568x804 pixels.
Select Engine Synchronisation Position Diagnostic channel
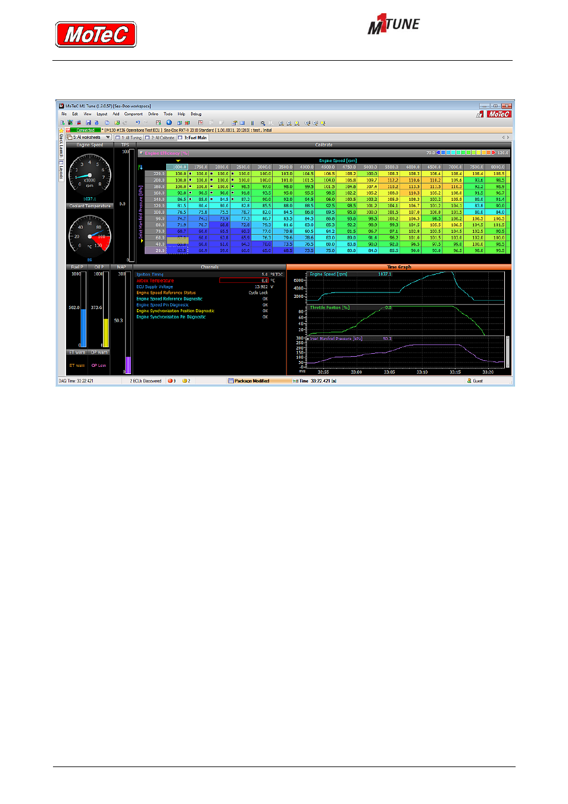tap(210, 311)
